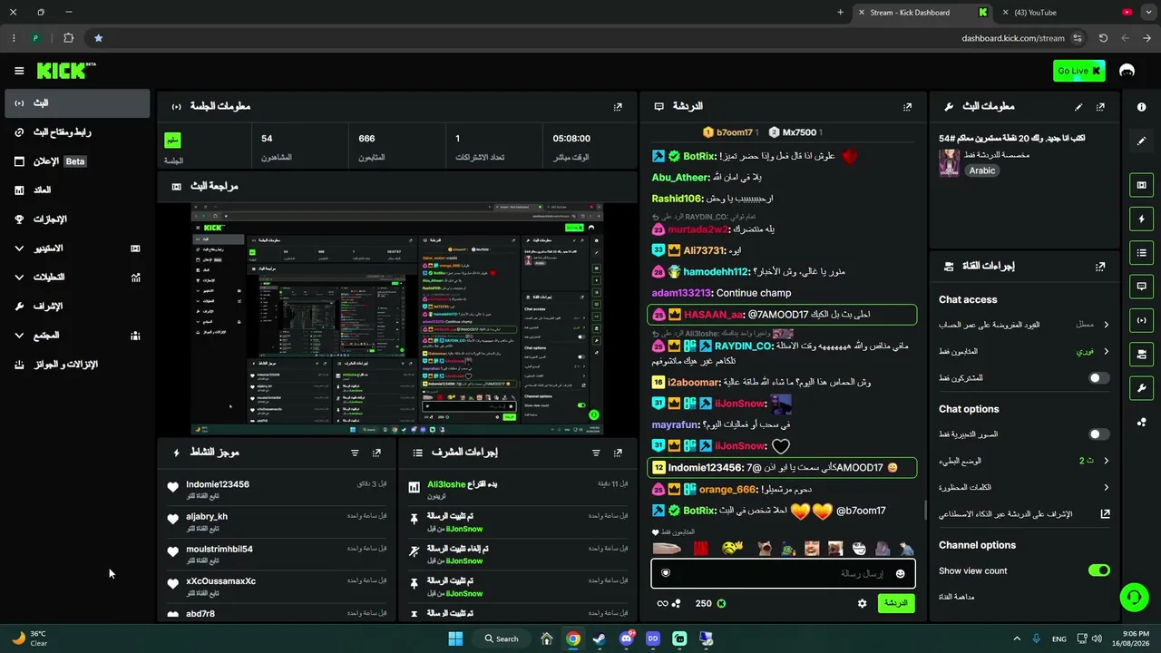Viewport: 1161px width, 653px height.
Task: Open the Windows Start menu
Action: click(455, 638)
